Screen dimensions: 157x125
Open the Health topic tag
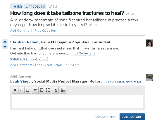(17, 6)
